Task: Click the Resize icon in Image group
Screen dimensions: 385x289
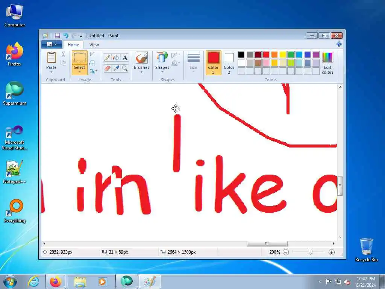Action: tap(92, 63)
